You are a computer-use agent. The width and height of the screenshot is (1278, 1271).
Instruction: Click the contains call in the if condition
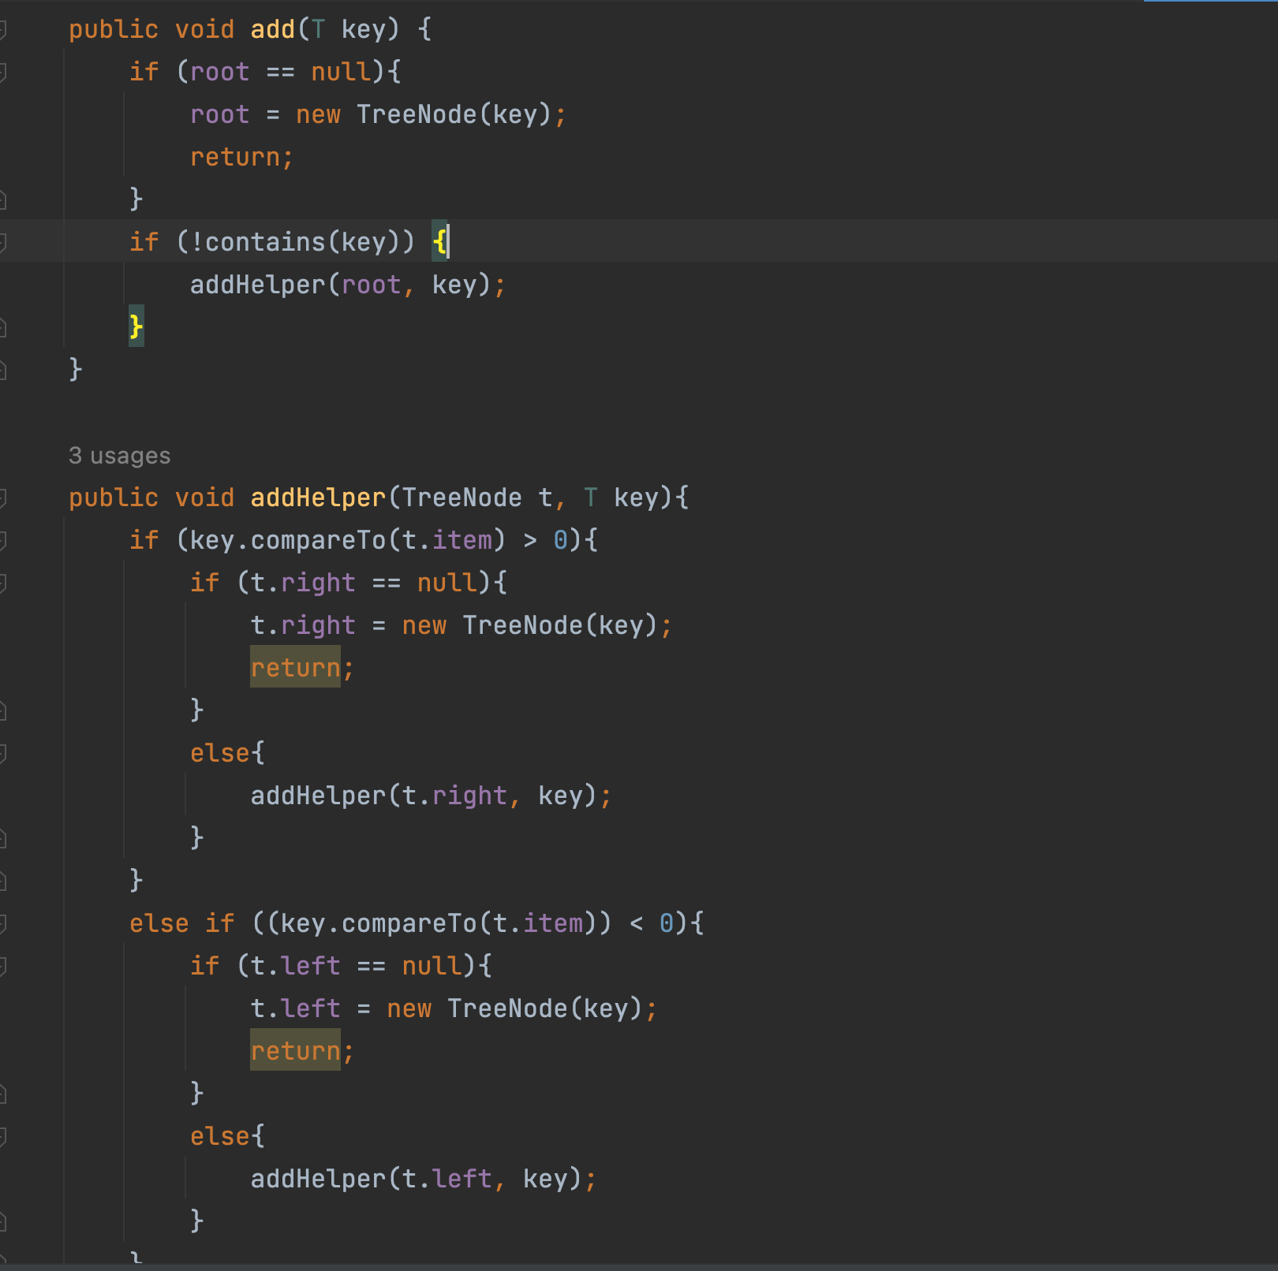(x=265, y=241)
